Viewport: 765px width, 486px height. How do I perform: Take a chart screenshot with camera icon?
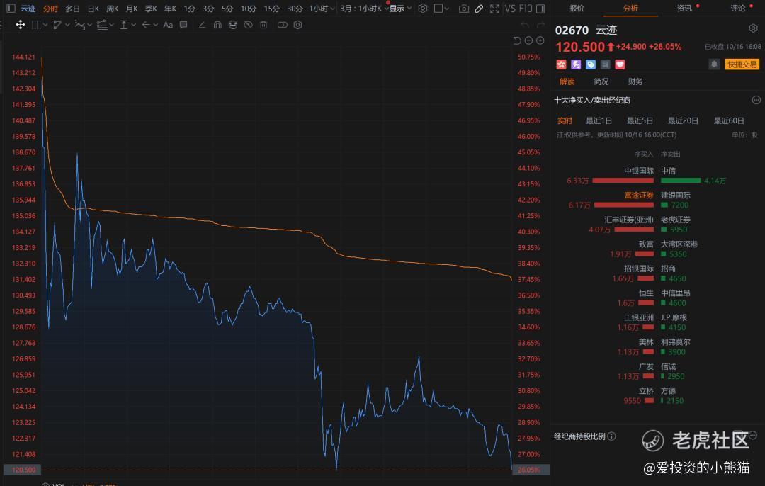[464, 9]
